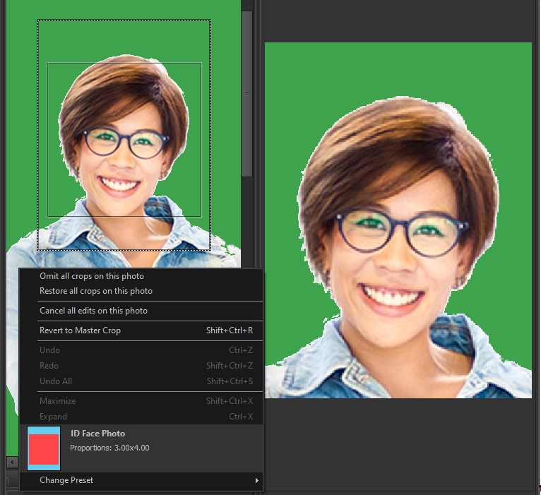The image size is (541, 495).
Task: Click the ID Face Photo preset title
Action: [x=97, y=434]
